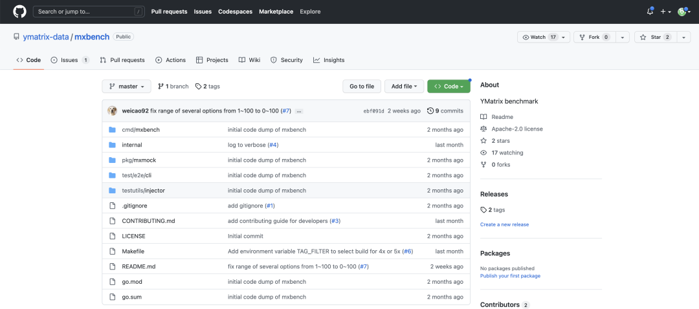Image resolution: width=699 pixels, height=309 pixels.
Task: Click the GitHub Octocat logo
Action: 19,12
